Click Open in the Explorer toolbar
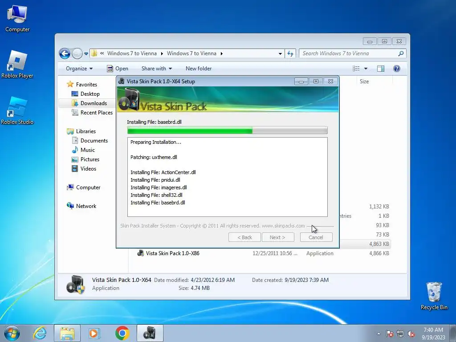This screenshot has height=342, width=456. [118, 69]
